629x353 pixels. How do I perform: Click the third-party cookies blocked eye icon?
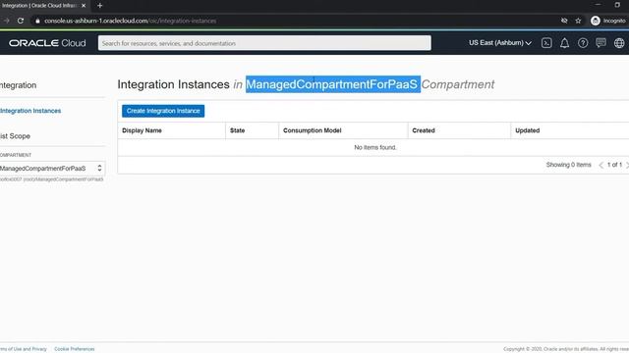[x=564, y=21]
